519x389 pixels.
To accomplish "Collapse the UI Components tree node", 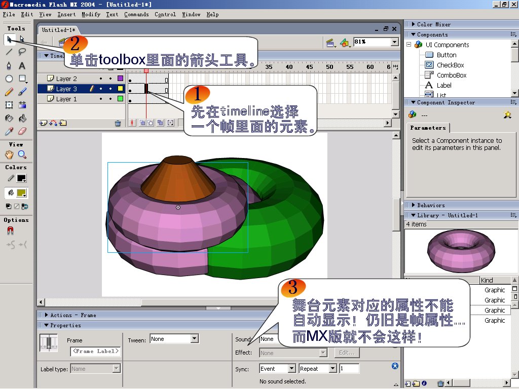I will point(409,45).
